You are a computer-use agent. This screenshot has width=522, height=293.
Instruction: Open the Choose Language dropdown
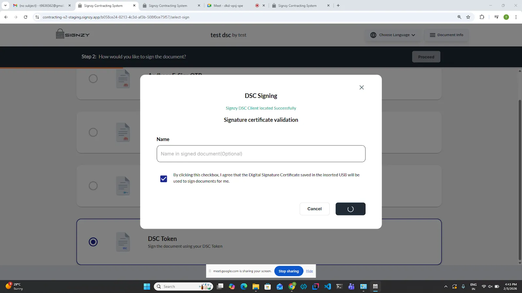(393, 35)
